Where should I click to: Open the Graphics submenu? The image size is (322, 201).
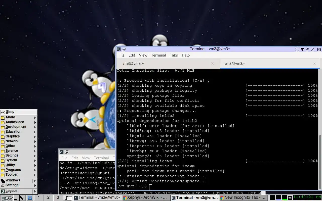pyautogui.click(x=19, y=136)
